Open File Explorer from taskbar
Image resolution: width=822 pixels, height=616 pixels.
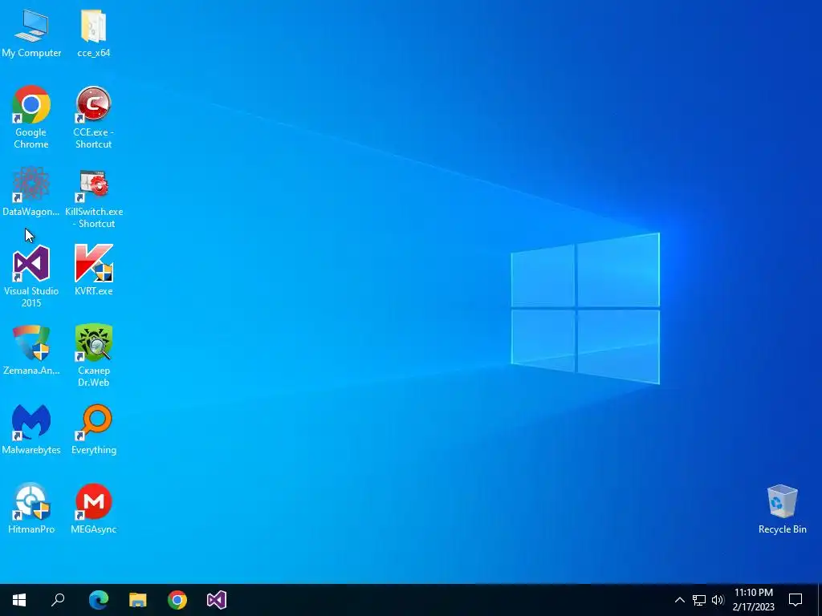(x=138, y=600)
